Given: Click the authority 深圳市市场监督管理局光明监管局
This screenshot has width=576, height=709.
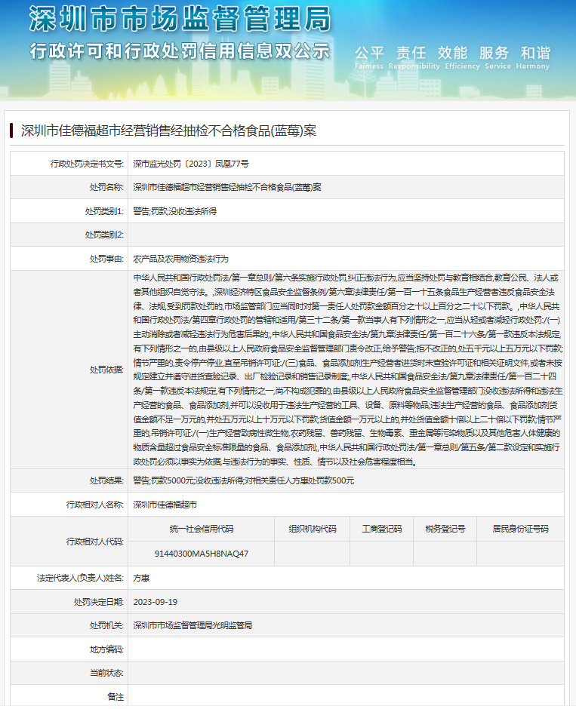Looking at the screenshot, I should pos(193,625).
